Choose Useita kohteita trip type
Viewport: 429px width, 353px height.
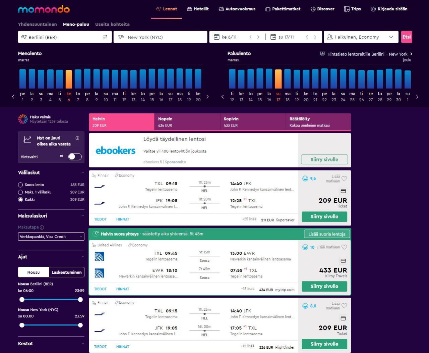[112, 24]
